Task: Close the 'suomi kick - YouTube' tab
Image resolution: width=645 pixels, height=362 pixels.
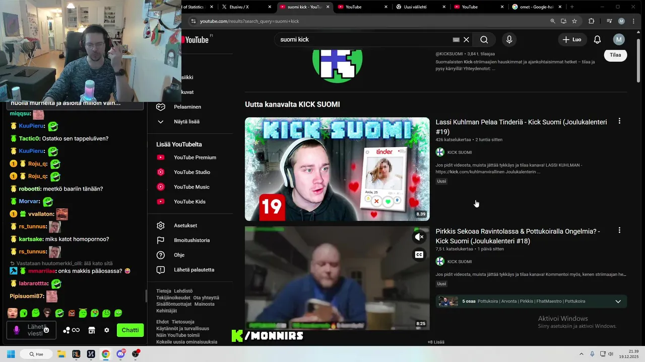Action: pyautogui.click(x=328, y=7)
